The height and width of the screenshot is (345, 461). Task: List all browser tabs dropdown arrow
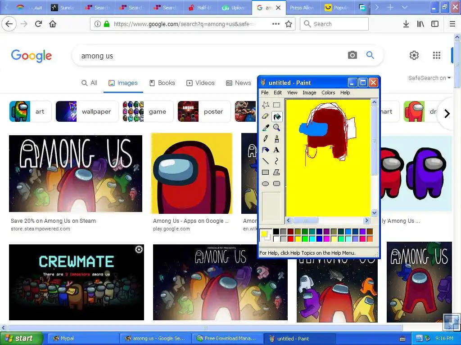(x=405, y=7)
